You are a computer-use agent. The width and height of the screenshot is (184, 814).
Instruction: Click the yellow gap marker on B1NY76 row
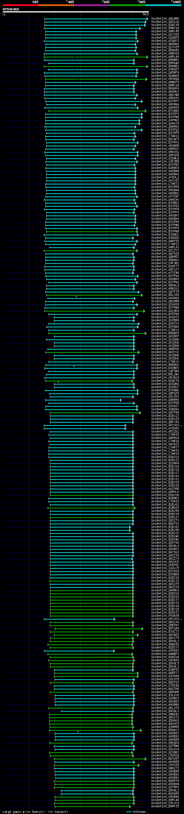pyautogui.click(x=58, y=382)
